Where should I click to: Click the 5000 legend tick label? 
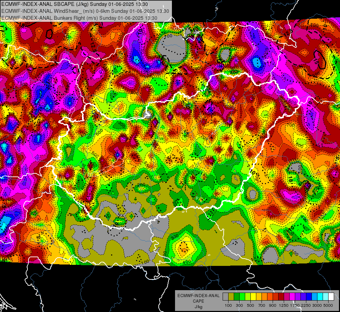tap(328, 305)
